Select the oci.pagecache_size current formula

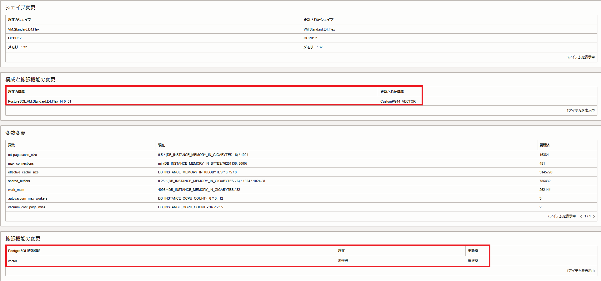pos(203,155)
